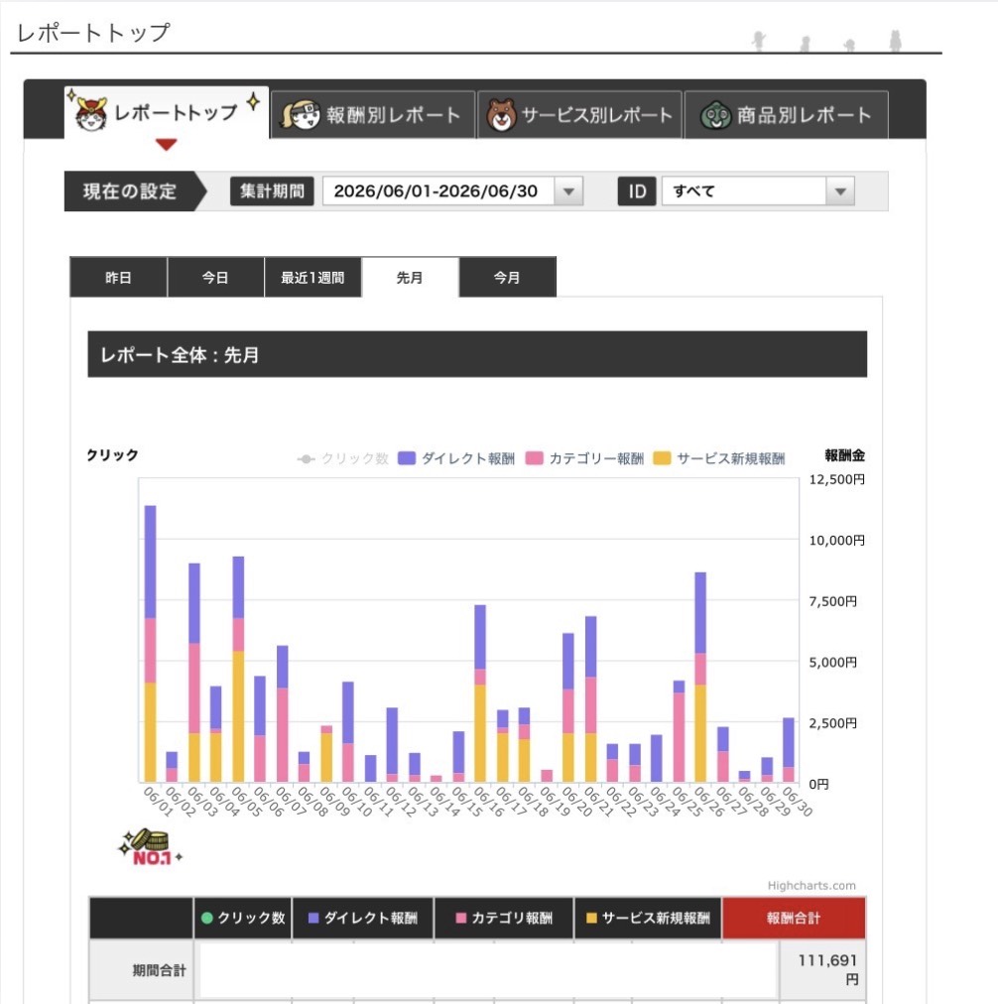Click the samurai cat icon on レポートトップ tab
Image resolution: width=998 pixels, height=1004 pixels.
[91, 114]
